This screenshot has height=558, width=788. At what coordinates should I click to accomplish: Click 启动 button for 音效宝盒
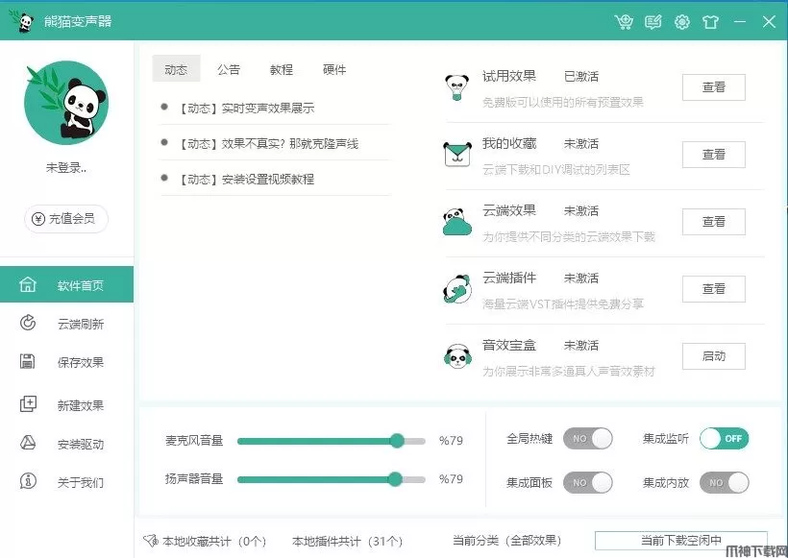coord(714,356)
